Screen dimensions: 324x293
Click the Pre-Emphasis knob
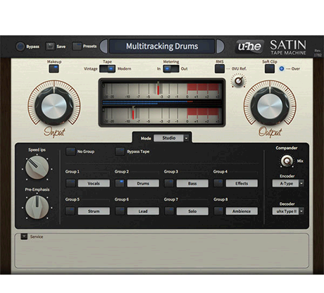point(37,207)
